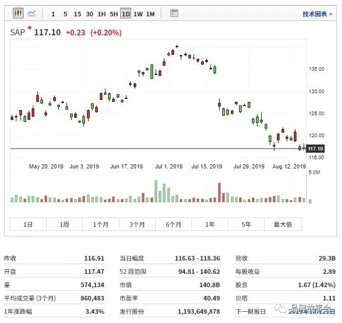
Task: Click the 贝塔 value 1.11
Action: [x=329, y=298]
